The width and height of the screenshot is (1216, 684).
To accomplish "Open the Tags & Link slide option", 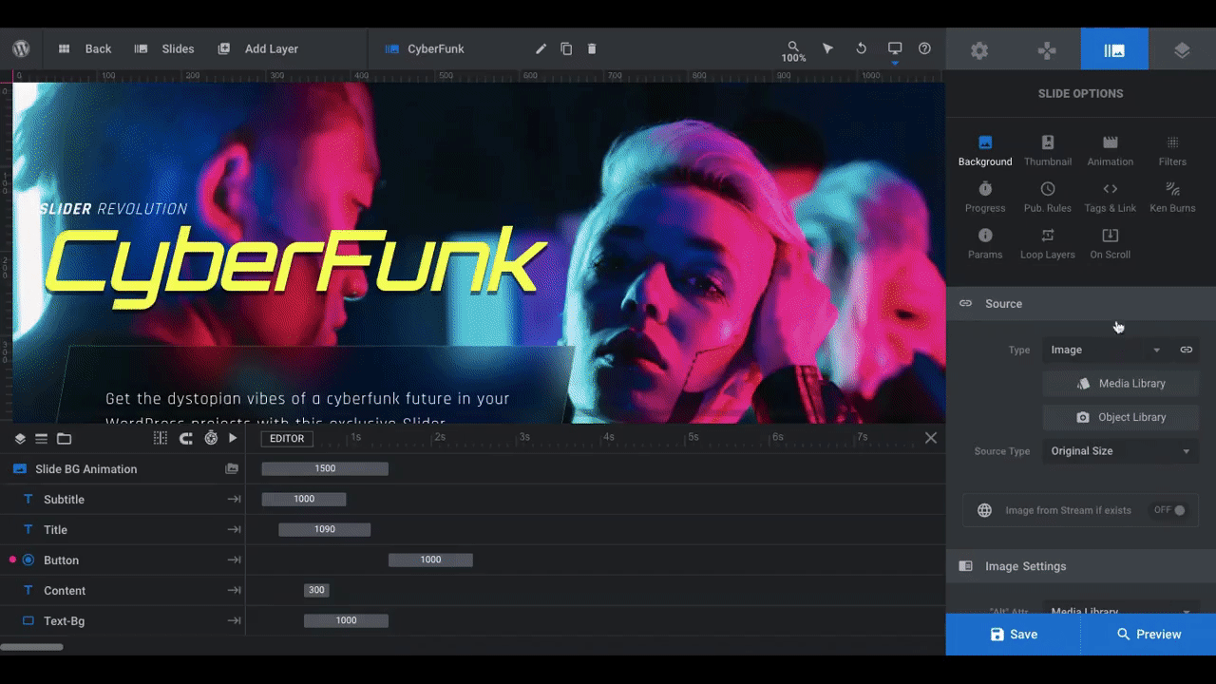I will [1111, 198].
